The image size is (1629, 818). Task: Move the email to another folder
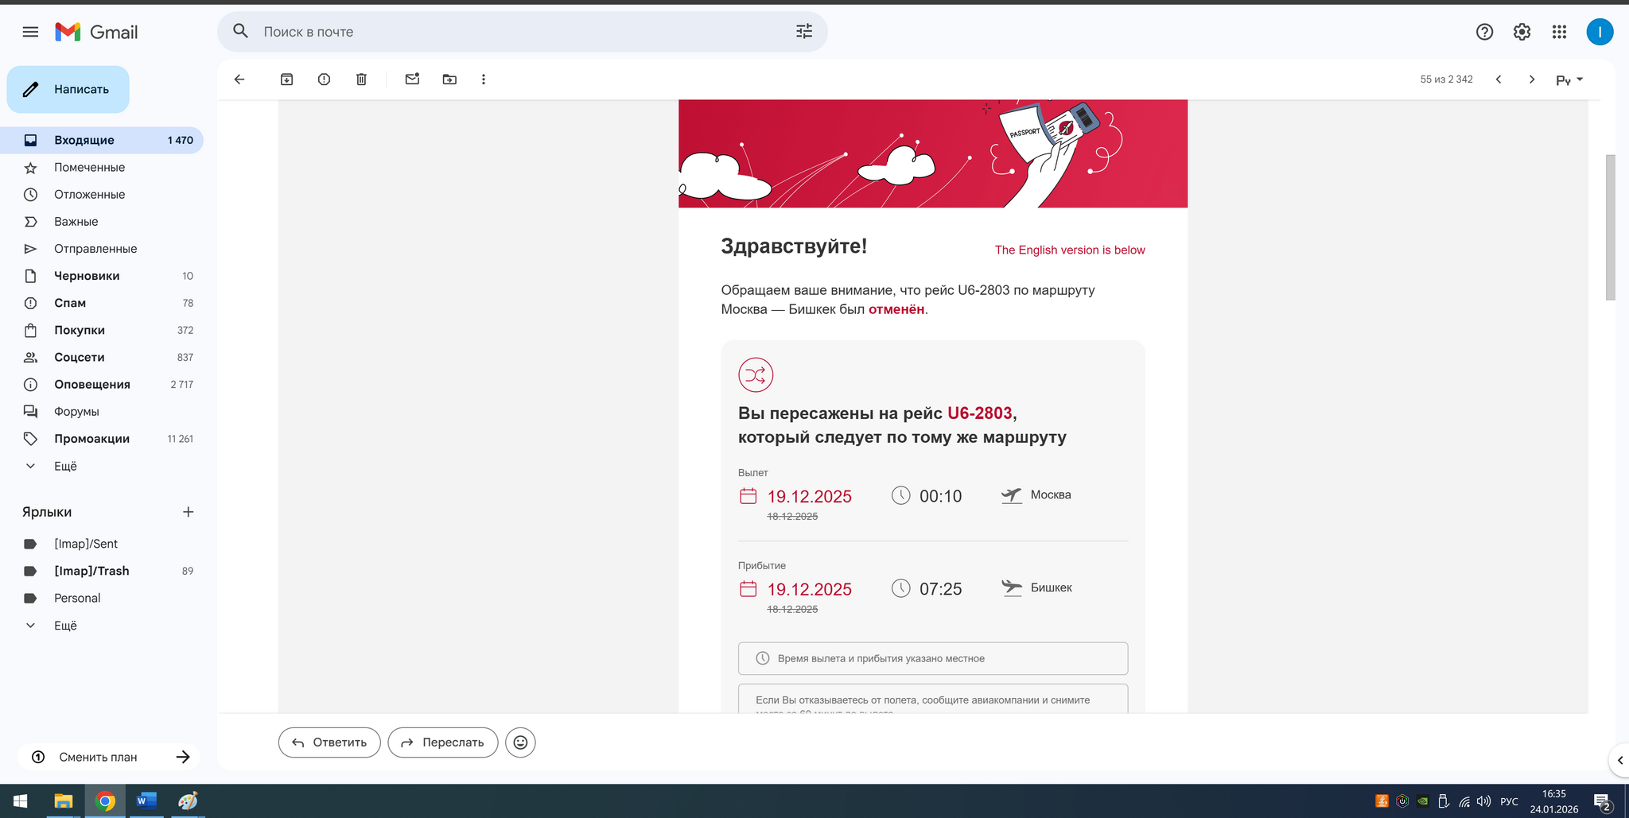coord(449,79)
